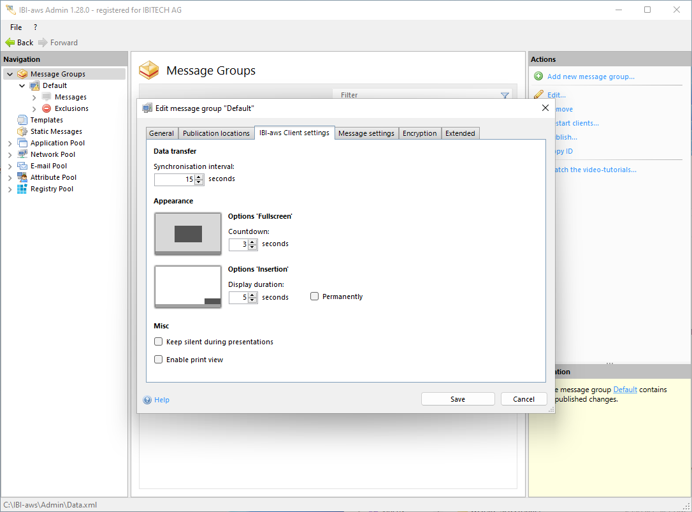692x512 pixels.
Task: Expand the Attribute Pool tree node
Action: (10, 177)
